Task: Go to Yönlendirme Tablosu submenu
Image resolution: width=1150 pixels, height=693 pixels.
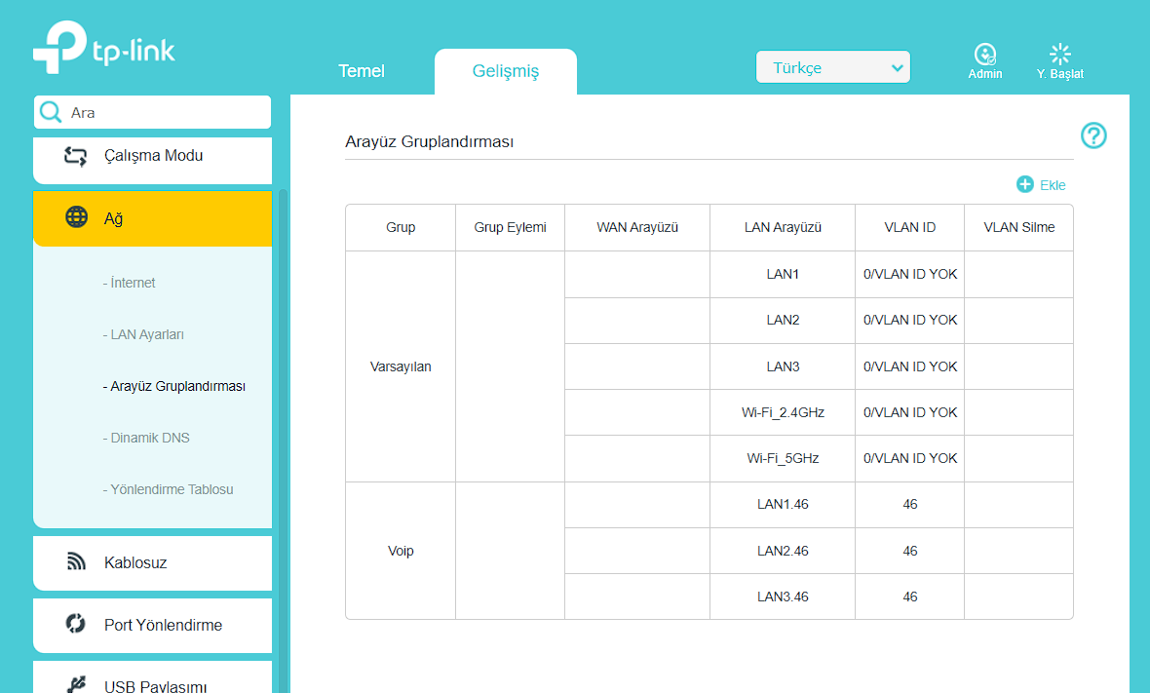Action: [169, 489]
